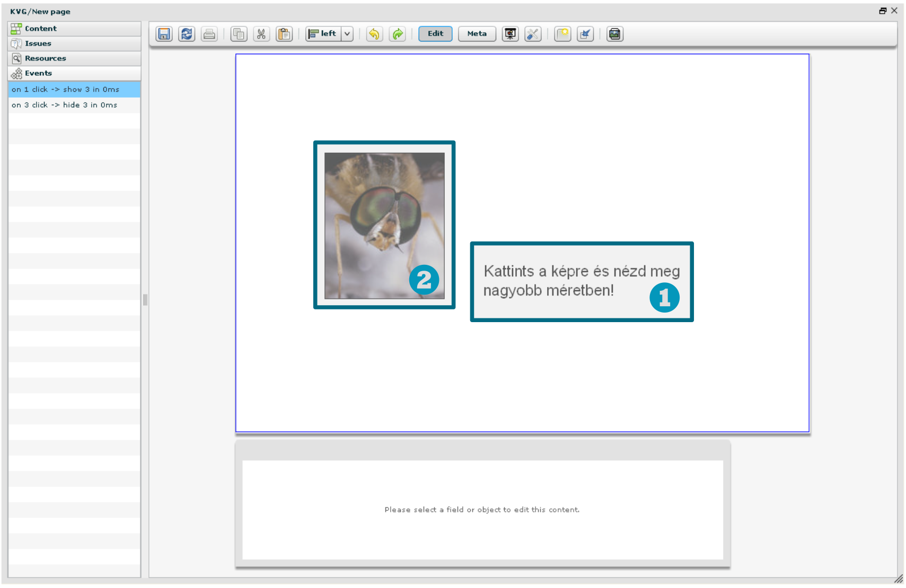Screen dimensions: 906x588
Task: Switch to Meta mode
Action: [x=477, y=34]
